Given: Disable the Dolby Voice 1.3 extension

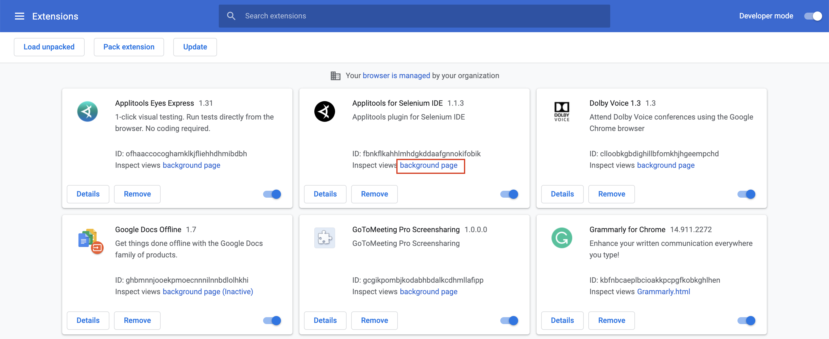Looking at the screenshot, I should point(746,194).
